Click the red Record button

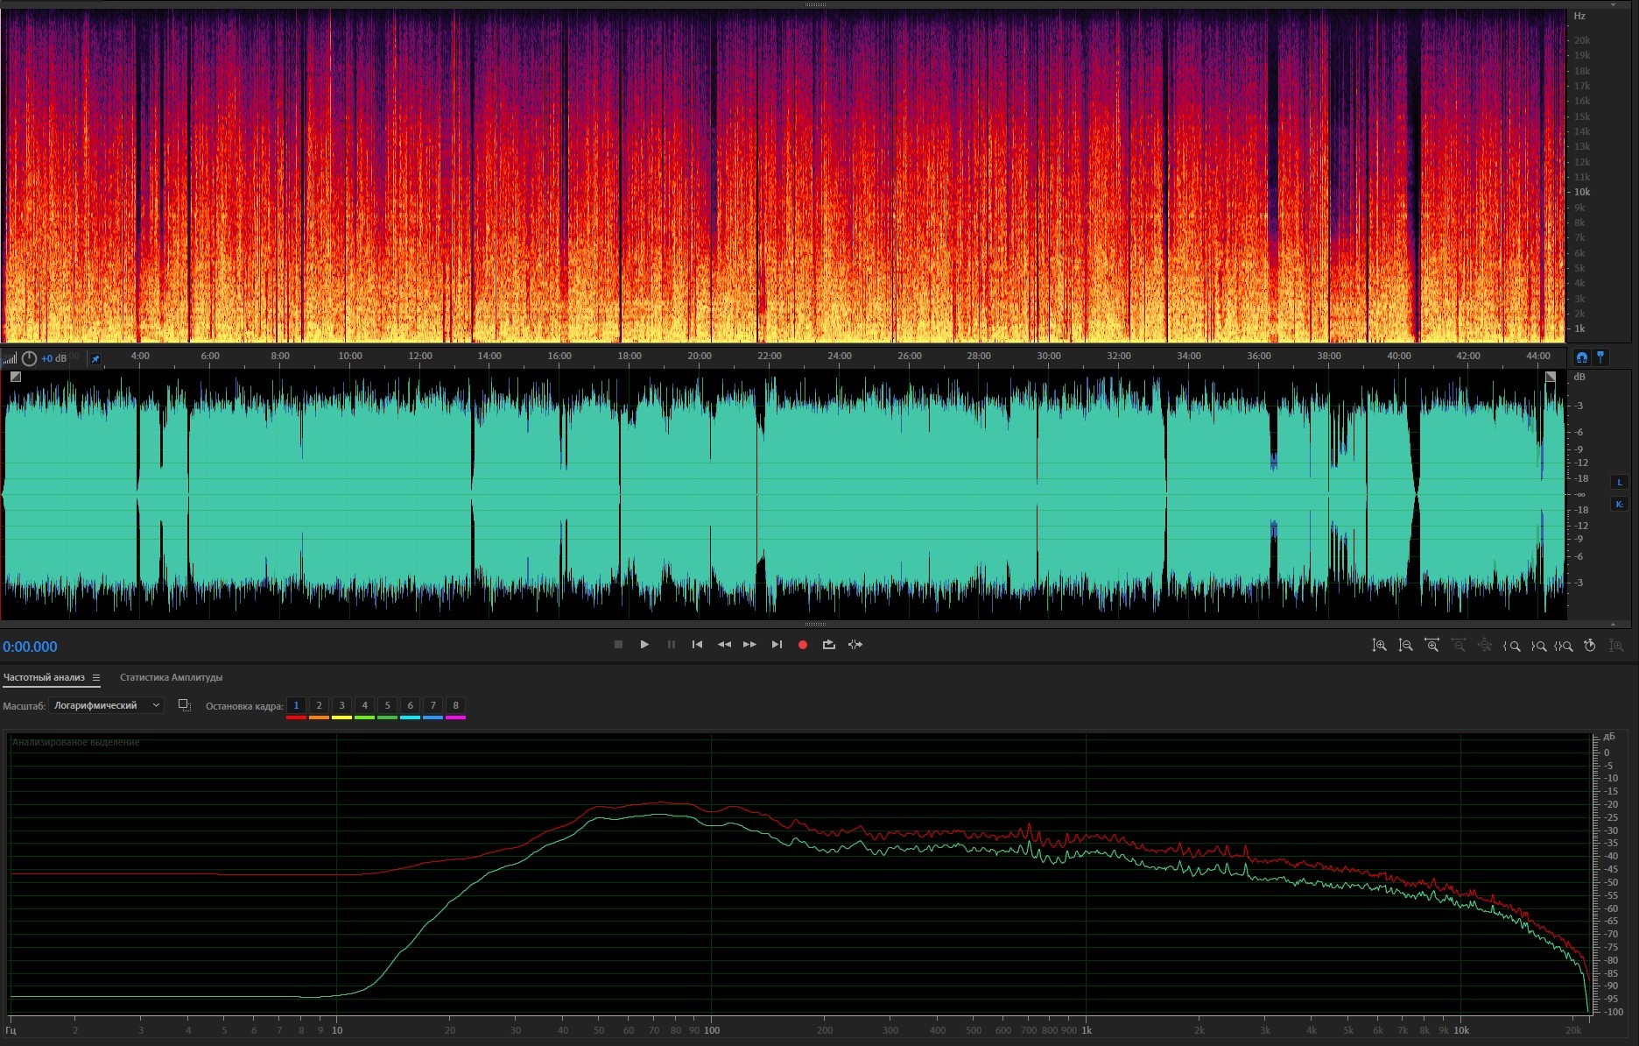point(802,645)
